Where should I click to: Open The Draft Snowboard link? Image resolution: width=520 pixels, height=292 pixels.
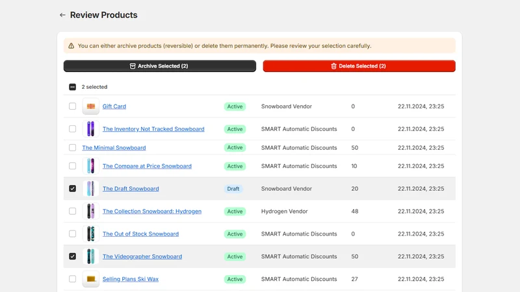[131, 188]
